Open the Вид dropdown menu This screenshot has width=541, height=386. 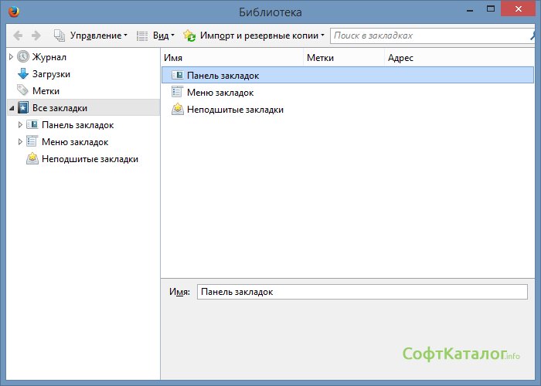click(x=155, y=36)
